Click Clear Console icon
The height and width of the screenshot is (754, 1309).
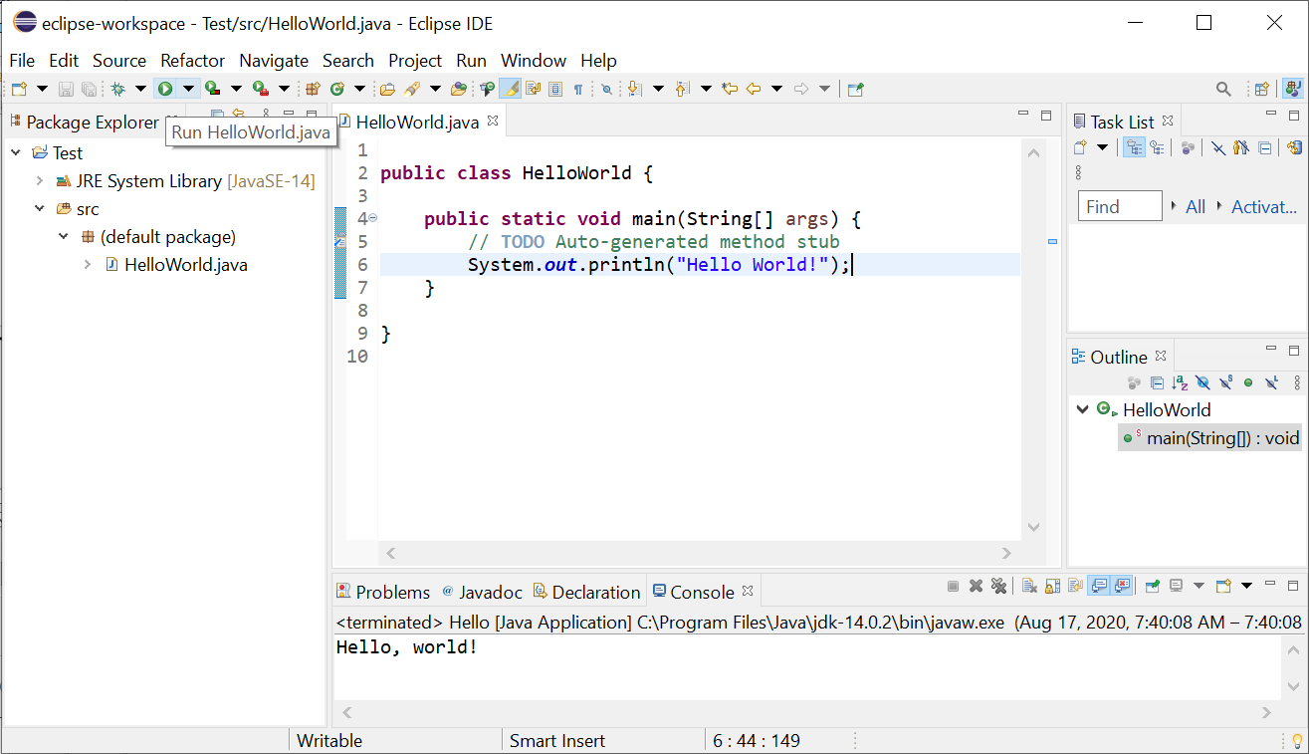[1030, 587]
